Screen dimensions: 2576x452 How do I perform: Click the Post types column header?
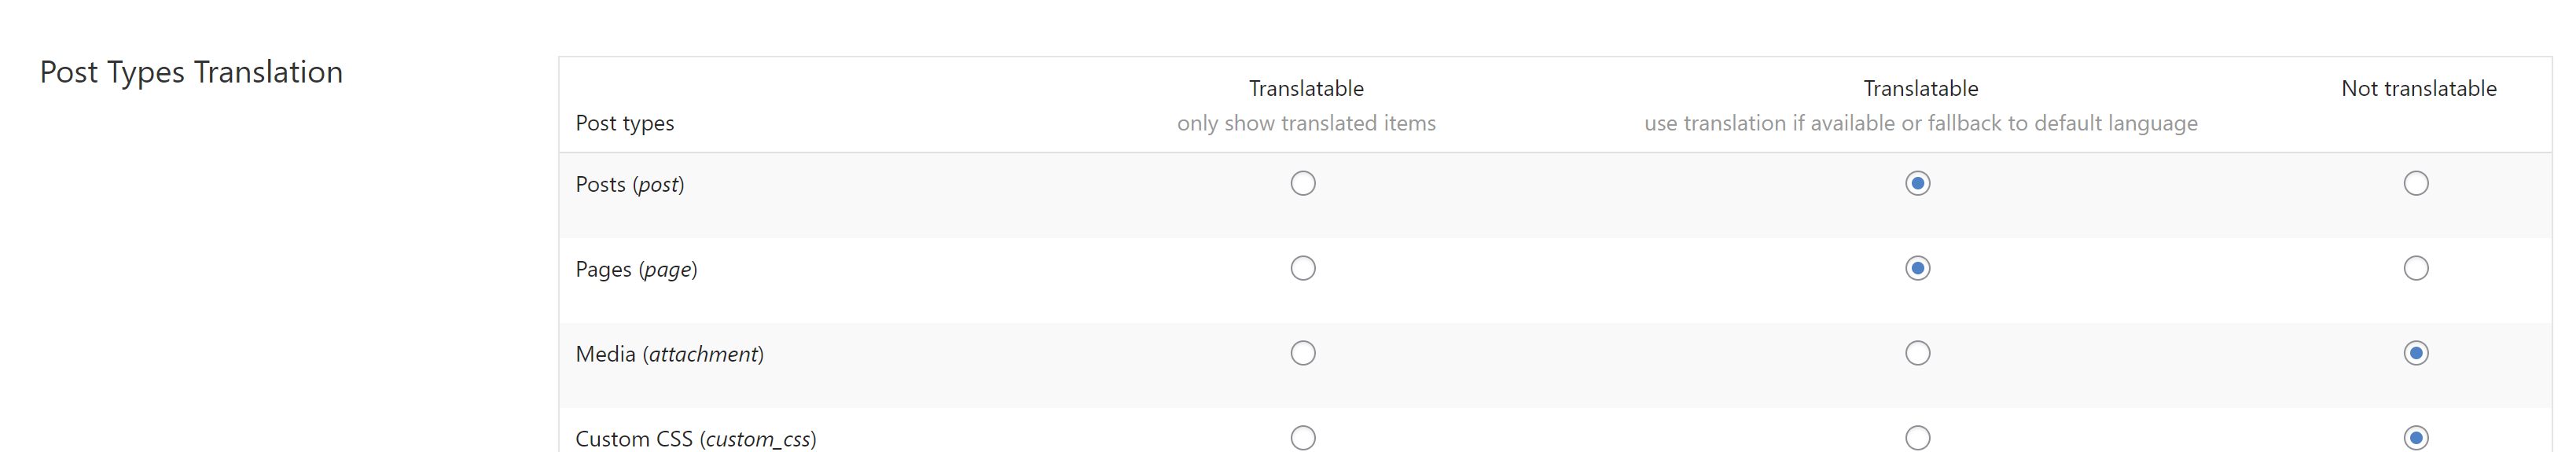[625, 123]
